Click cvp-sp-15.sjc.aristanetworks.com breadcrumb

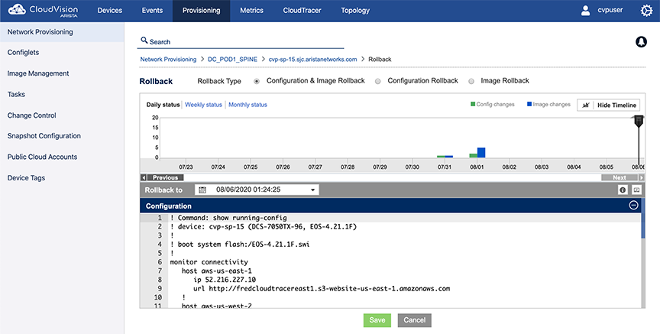click(312, 60)
